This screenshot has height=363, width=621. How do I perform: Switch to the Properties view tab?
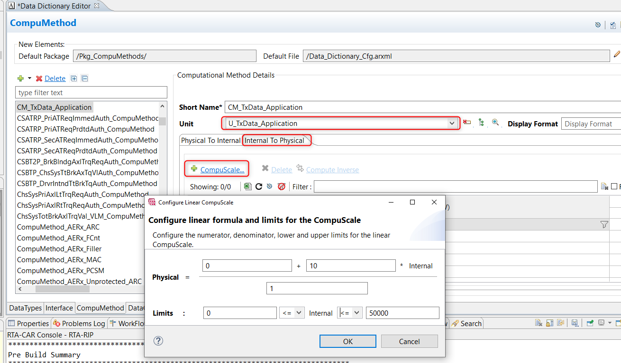point(29,323)
